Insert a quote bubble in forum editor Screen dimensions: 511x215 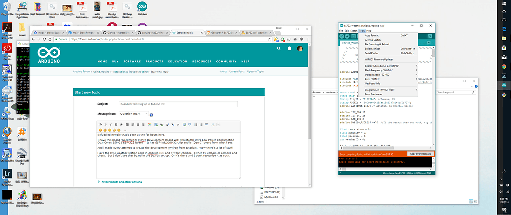click(189, 124)
